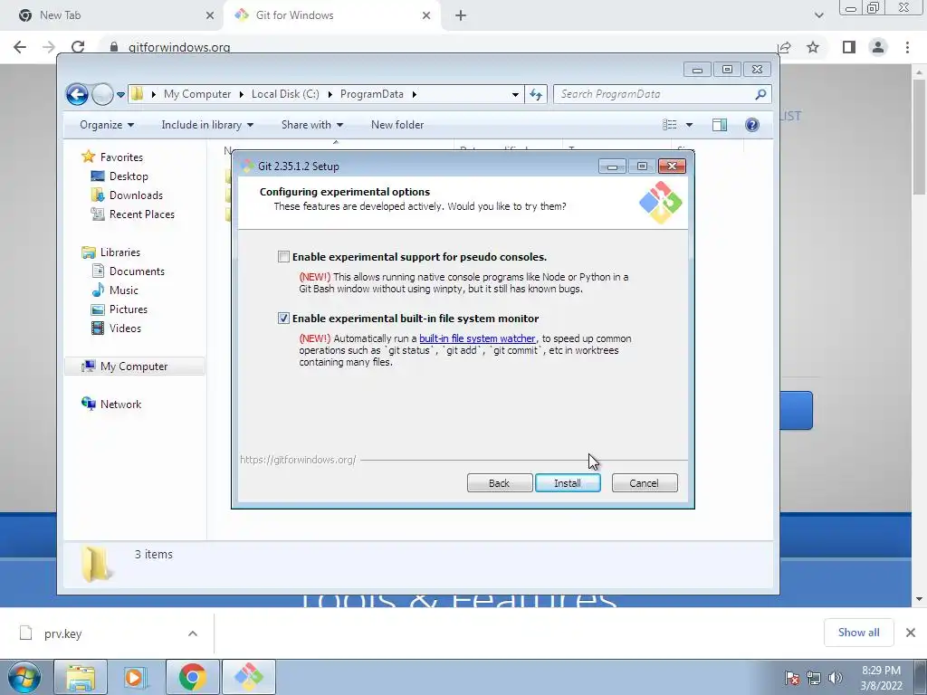Open a new Chrome tab with plus

coord(461,15)
